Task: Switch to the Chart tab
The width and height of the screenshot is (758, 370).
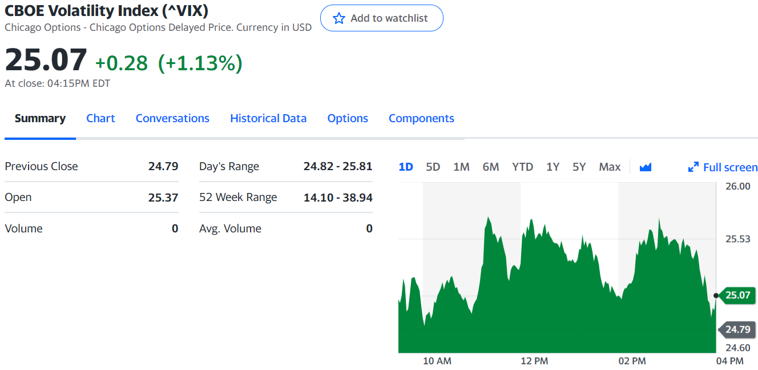Action: 100,118
